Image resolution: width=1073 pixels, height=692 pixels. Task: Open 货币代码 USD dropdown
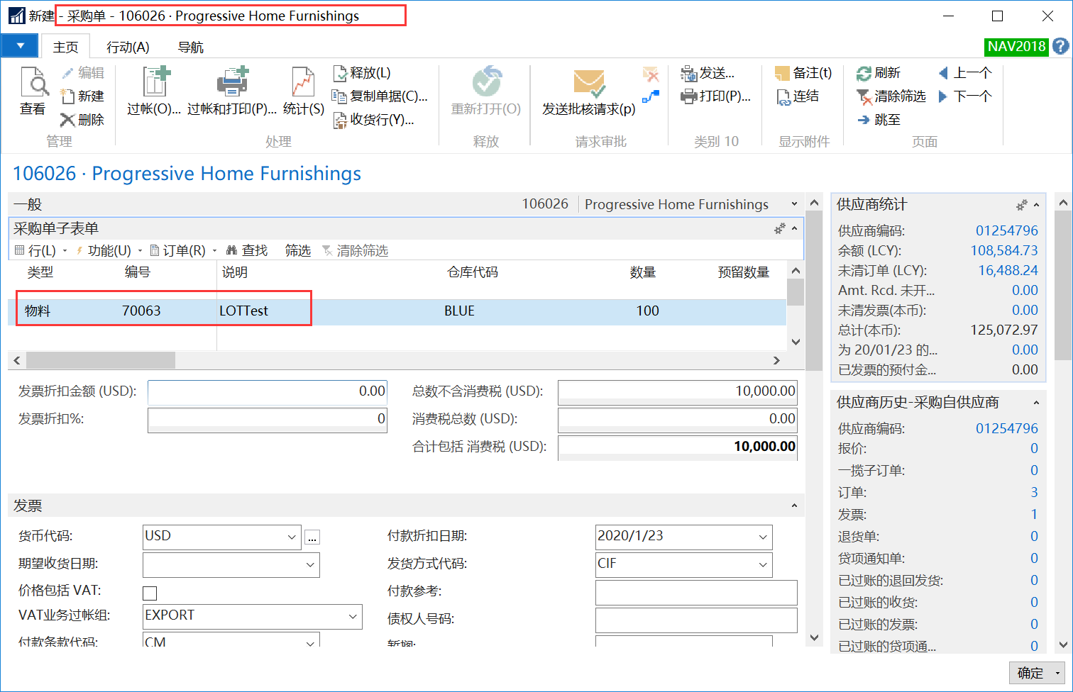pos(292,537)
